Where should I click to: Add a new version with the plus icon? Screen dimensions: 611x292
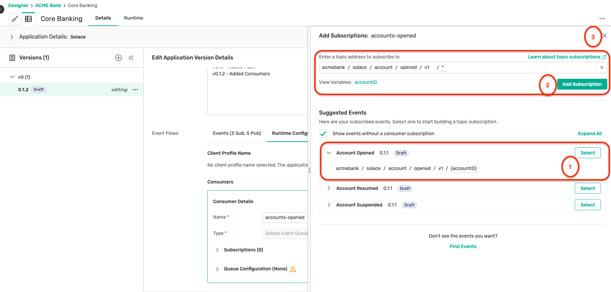click(x=118, y=58)
